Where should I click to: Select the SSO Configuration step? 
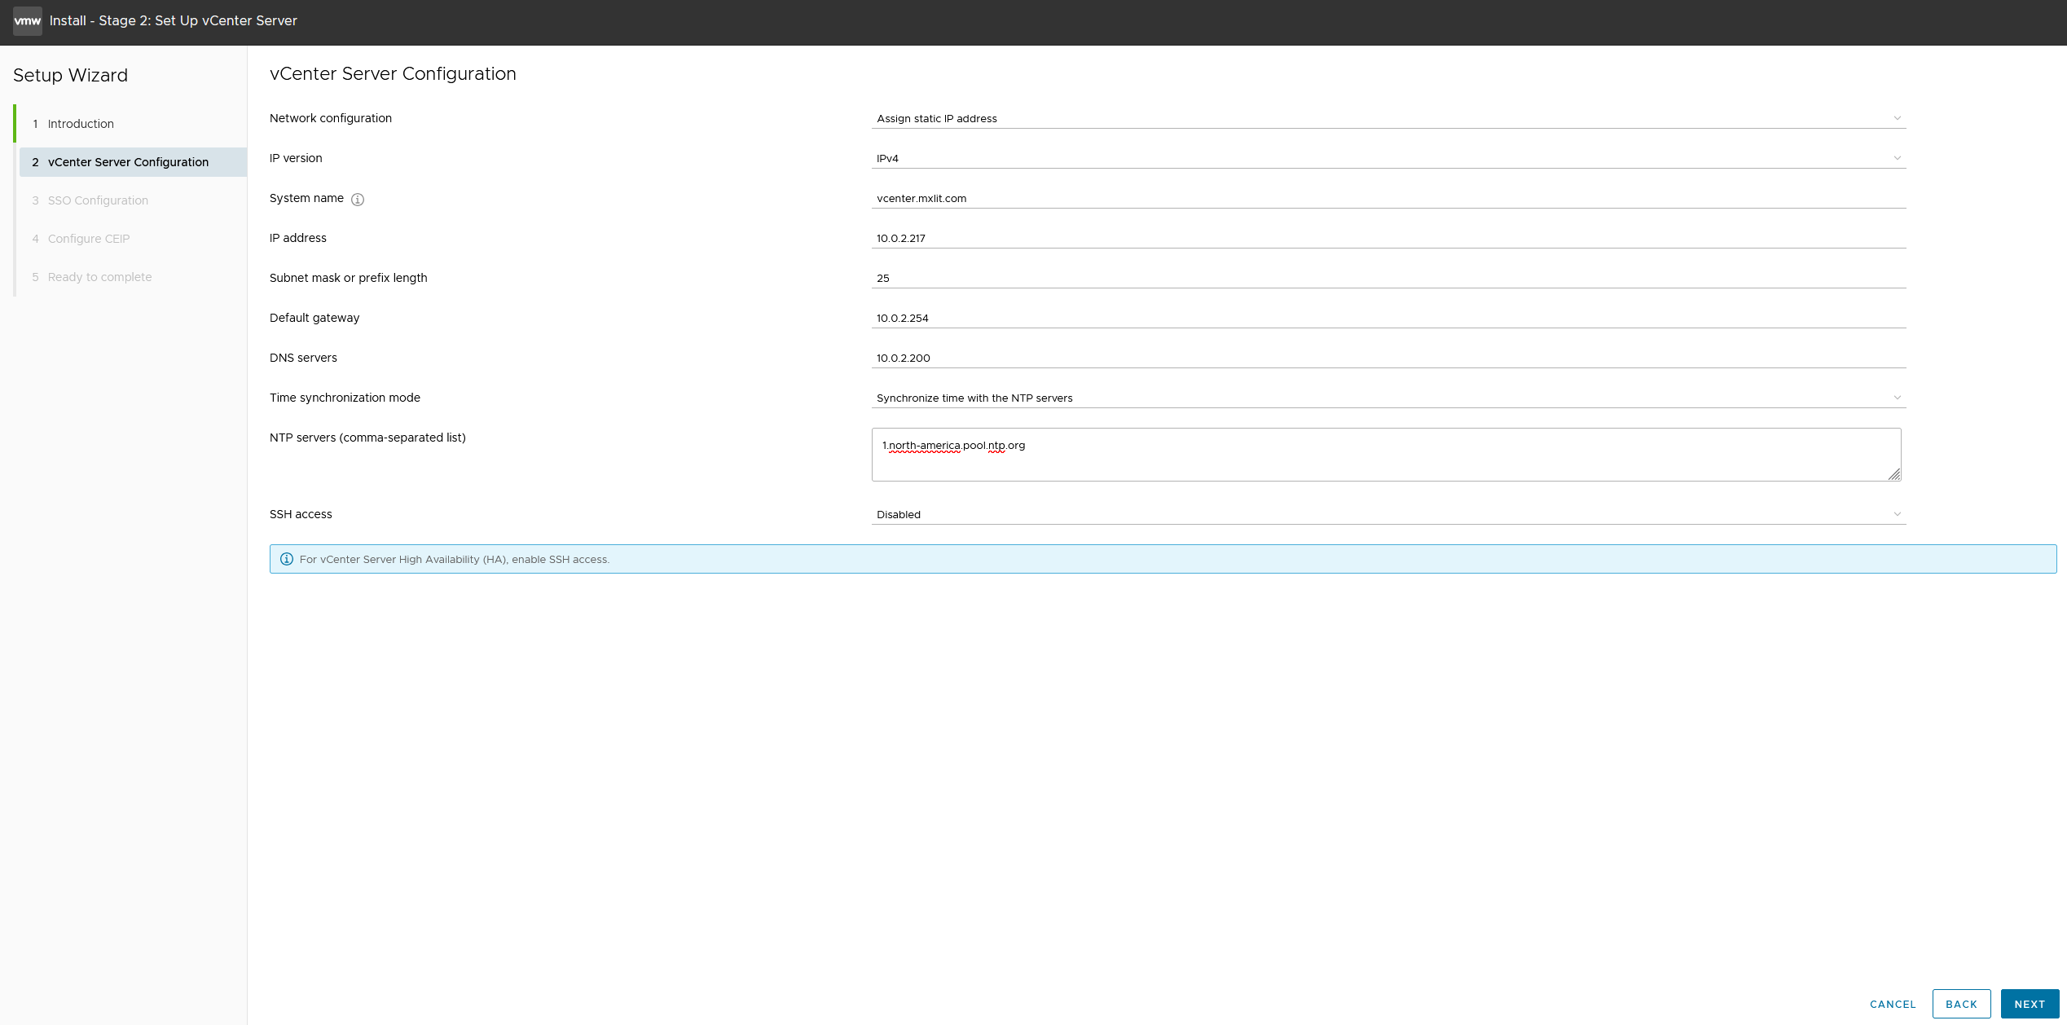[98, 200]
